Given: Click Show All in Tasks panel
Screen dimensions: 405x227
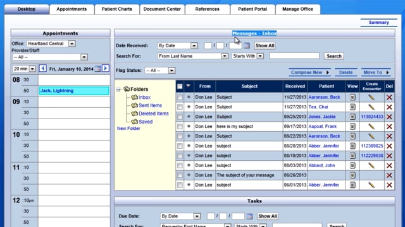Looking at the screenshot, I should [x=268, y=216].
